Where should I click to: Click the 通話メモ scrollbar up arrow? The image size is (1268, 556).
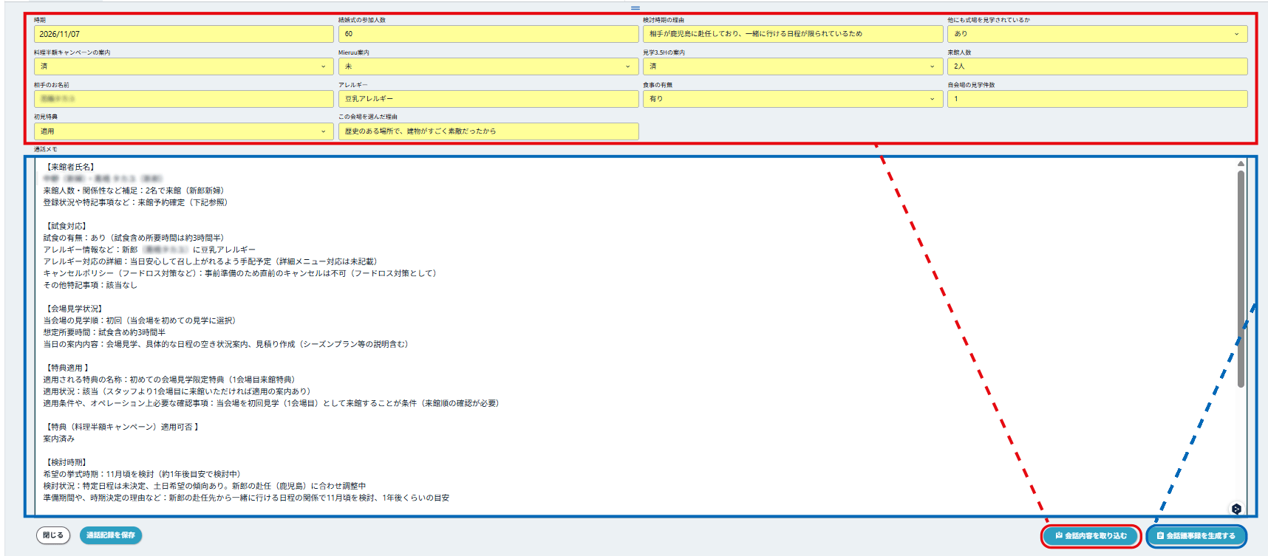[1241, 164]
